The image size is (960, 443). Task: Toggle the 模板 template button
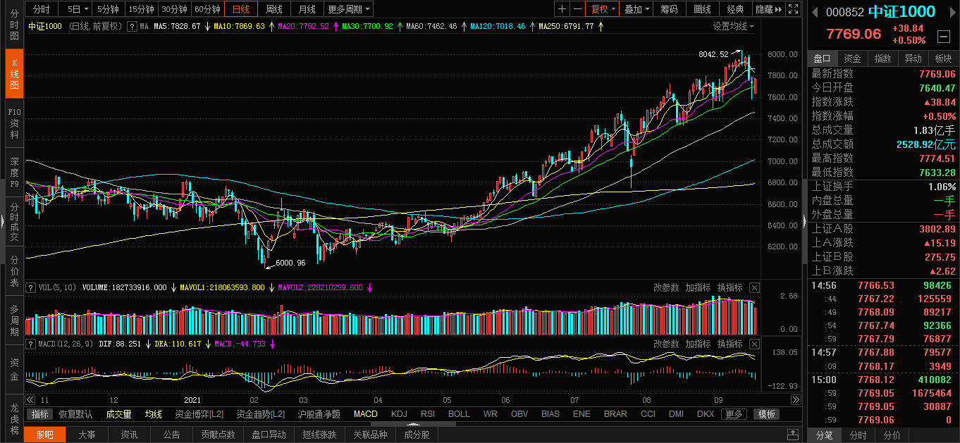pos(767,414)
